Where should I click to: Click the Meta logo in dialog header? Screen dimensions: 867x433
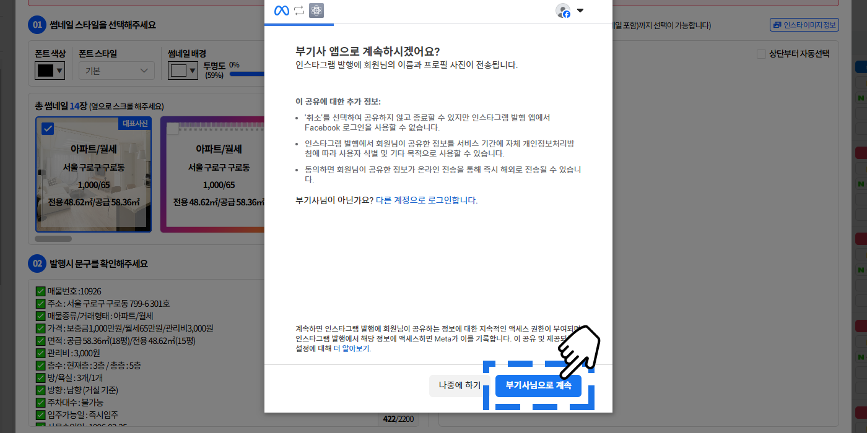click(x=282, y=11)
